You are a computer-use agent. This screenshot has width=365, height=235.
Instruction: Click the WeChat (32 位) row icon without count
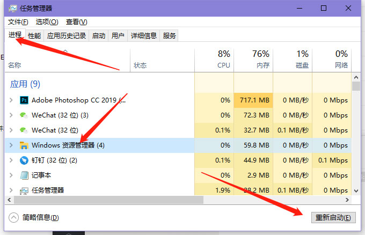(24, 130)
